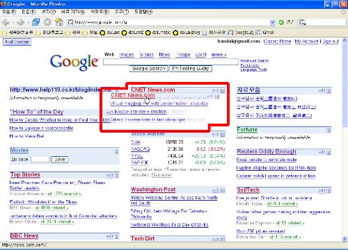Open the Forward button history dropdown arrow

point(28,22)
